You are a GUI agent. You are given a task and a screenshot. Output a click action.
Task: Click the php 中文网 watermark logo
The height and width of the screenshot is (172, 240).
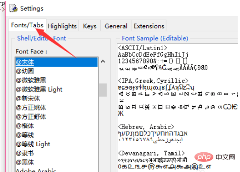click(x=215, y=157)
